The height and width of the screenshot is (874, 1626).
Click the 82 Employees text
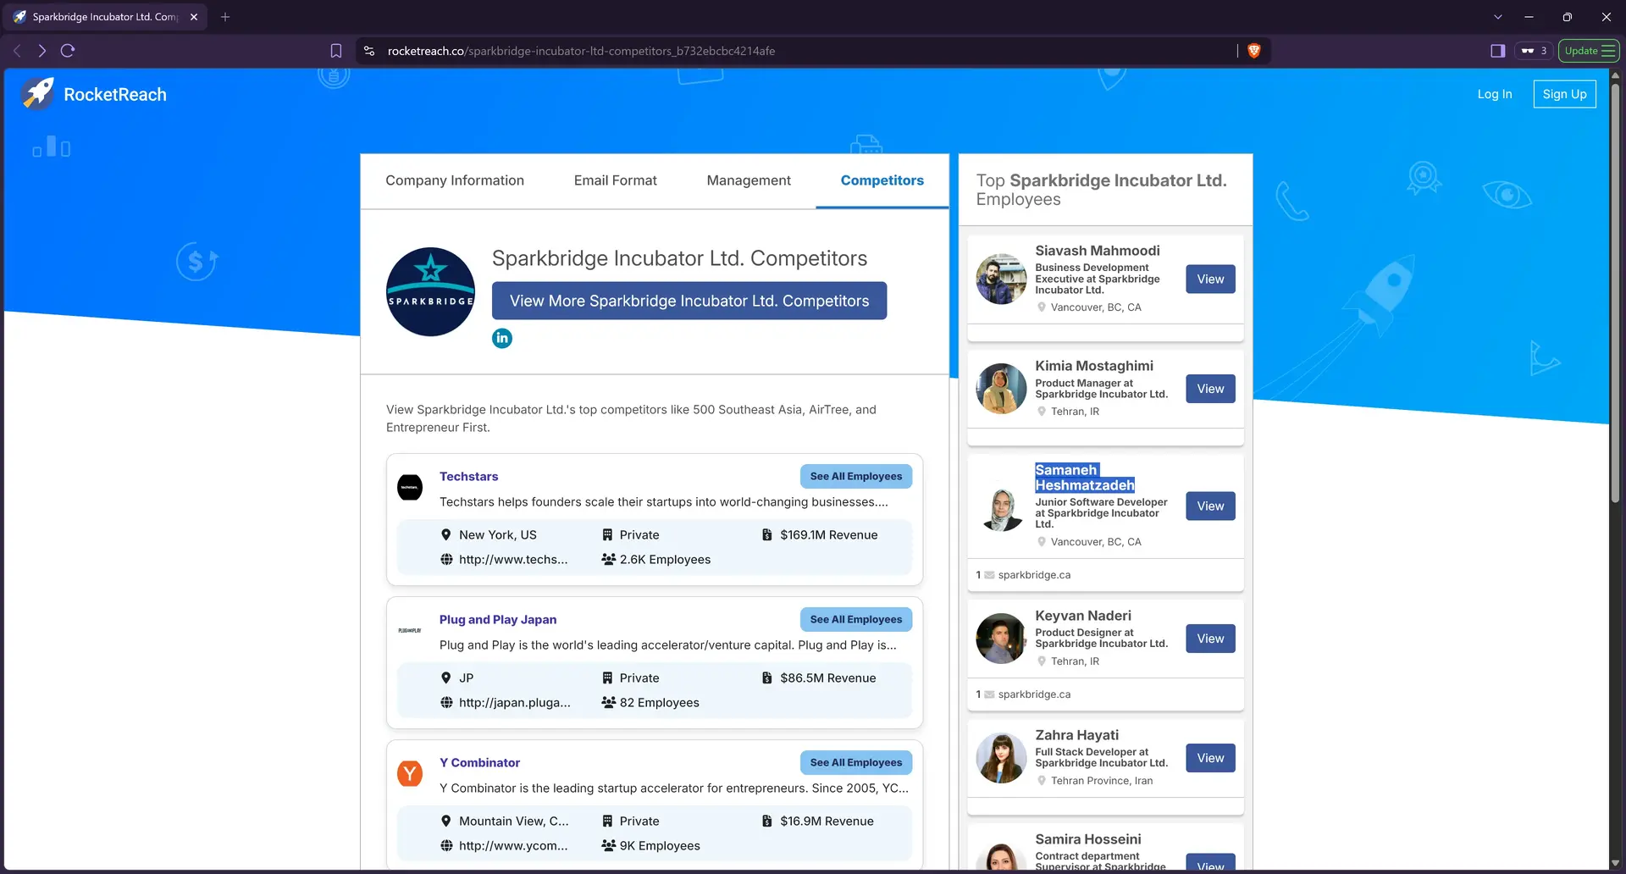coord(659,703)
